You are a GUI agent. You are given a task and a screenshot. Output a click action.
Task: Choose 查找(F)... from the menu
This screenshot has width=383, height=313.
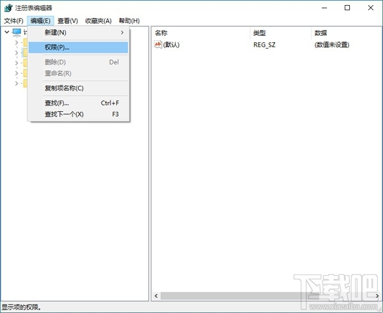click(78, 103)
